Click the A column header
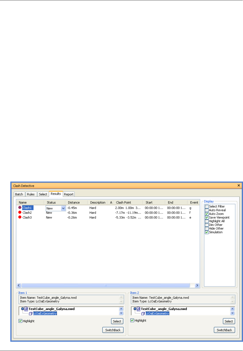The width and height of the screenshot is (243, 351). (111, 203)
